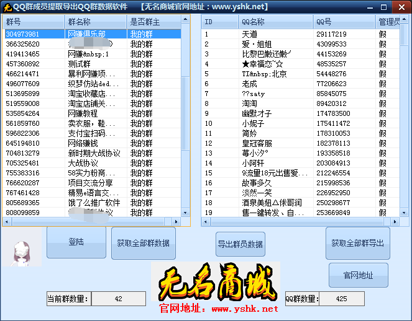The height and width of the screenshot is (321, 412).
Task: Select the 网络赚钱 group row
Action: coord(92,143)
